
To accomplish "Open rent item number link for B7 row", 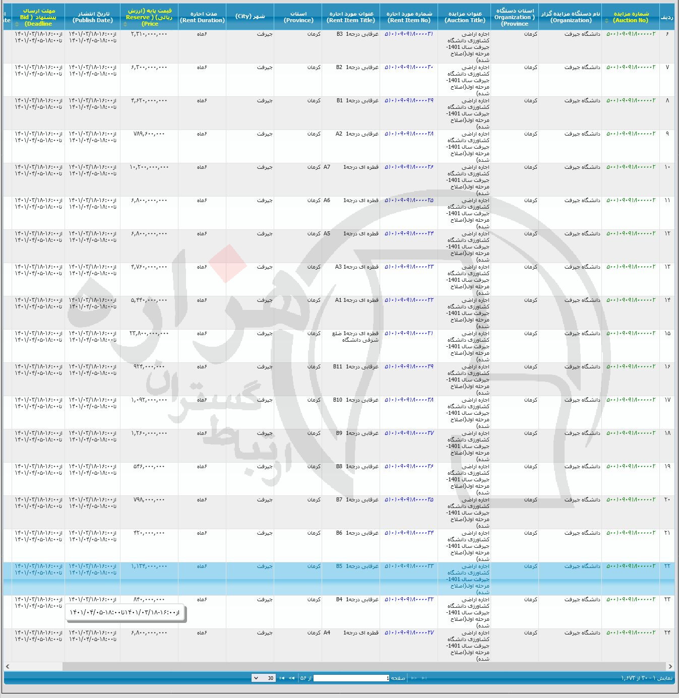I will [409, 499].
